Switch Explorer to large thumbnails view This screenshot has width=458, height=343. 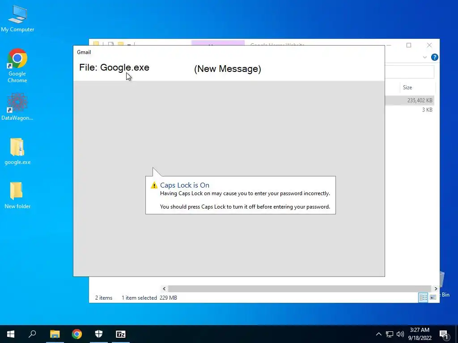point(433,297)
